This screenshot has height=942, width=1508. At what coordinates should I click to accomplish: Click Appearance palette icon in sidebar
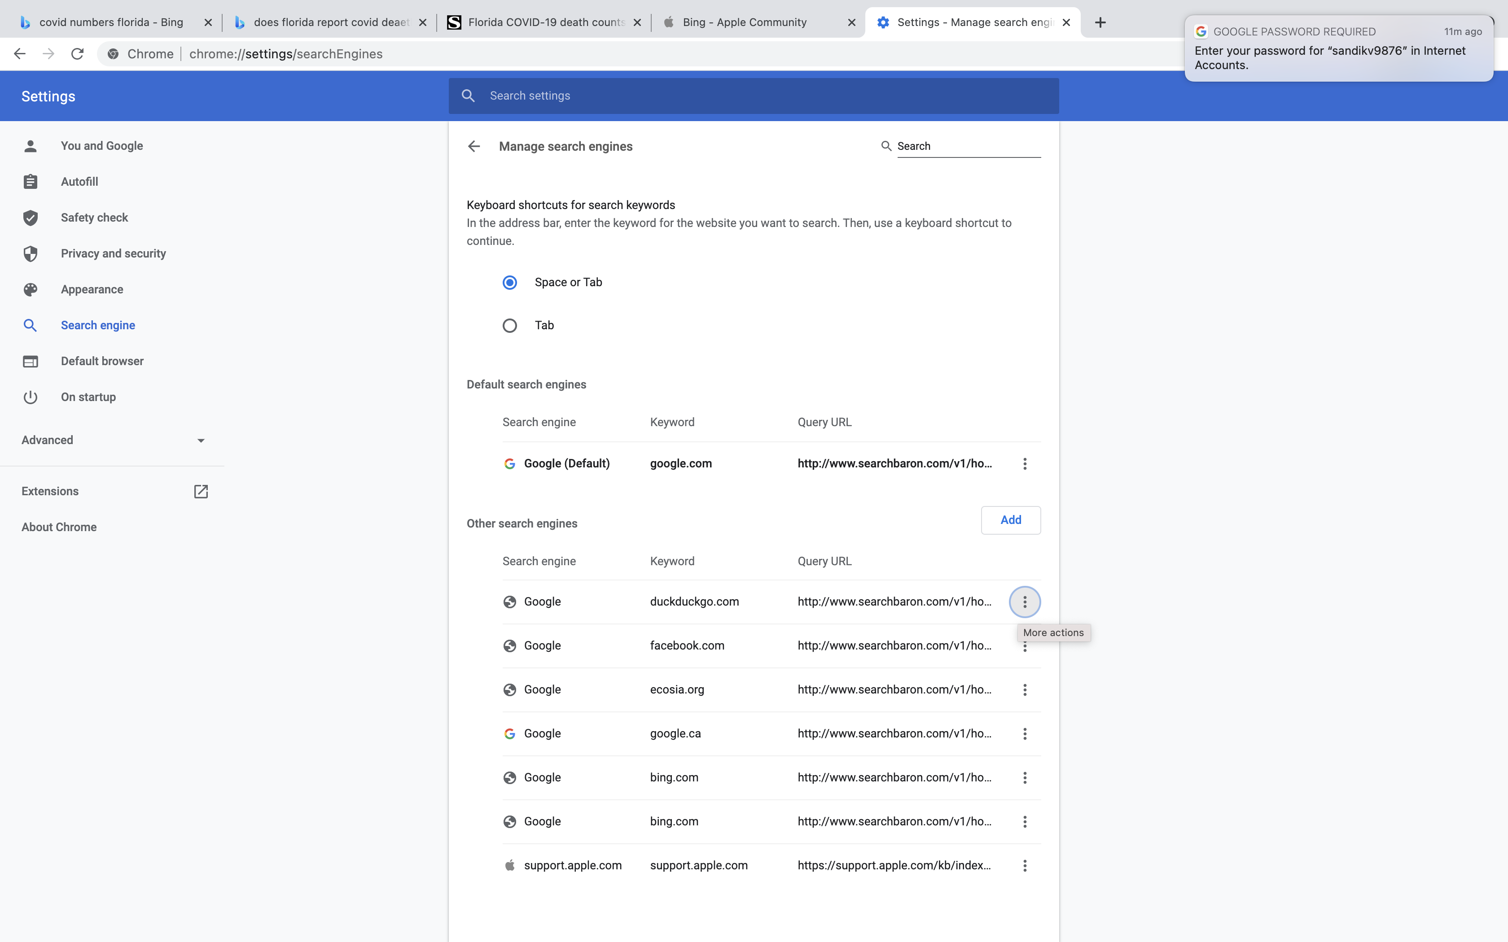(x=31, y=290)
